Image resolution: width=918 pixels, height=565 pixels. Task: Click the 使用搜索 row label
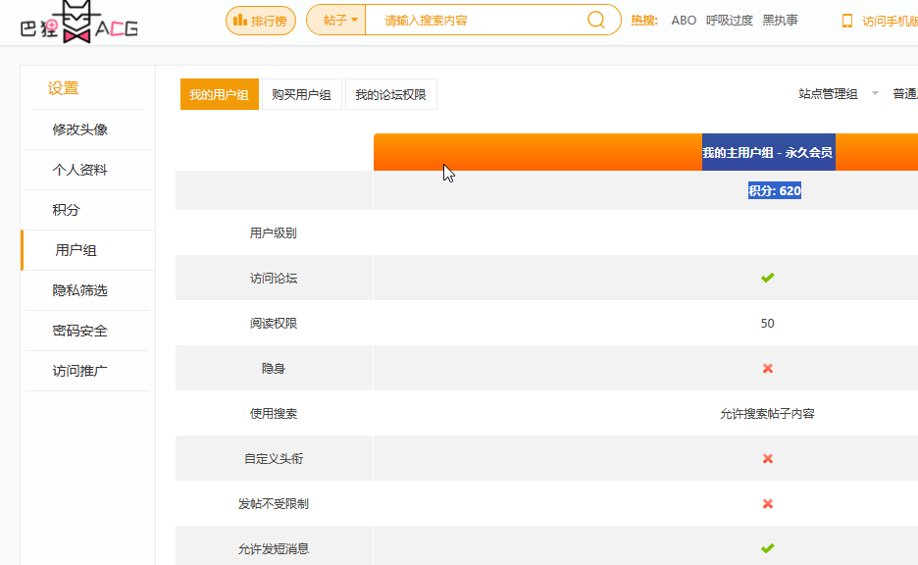coord(274,413)
